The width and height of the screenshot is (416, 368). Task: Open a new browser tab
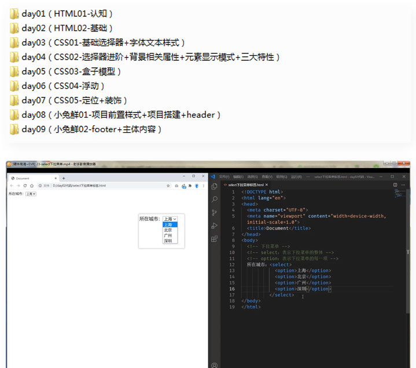tap(64, 178)
